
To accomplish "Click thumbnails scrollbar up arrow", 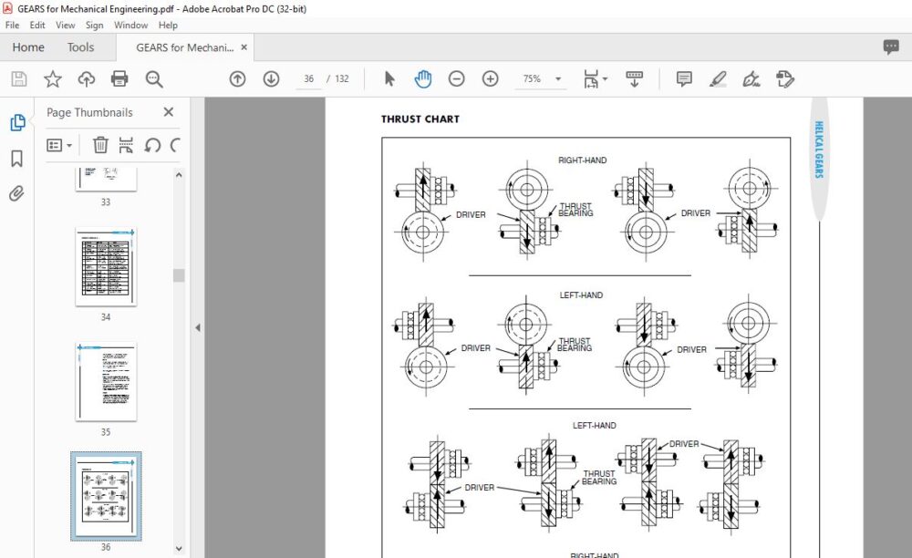I will click(179, 174).
